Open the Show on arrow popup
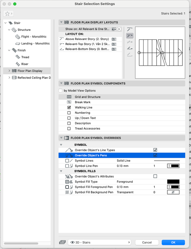191x249 pixels. click(119, 29)
